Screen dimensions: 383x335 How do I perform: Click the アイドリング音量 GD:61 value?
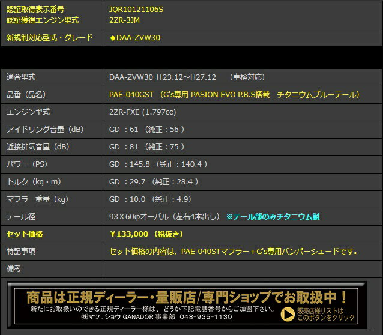tap(146, 130)
